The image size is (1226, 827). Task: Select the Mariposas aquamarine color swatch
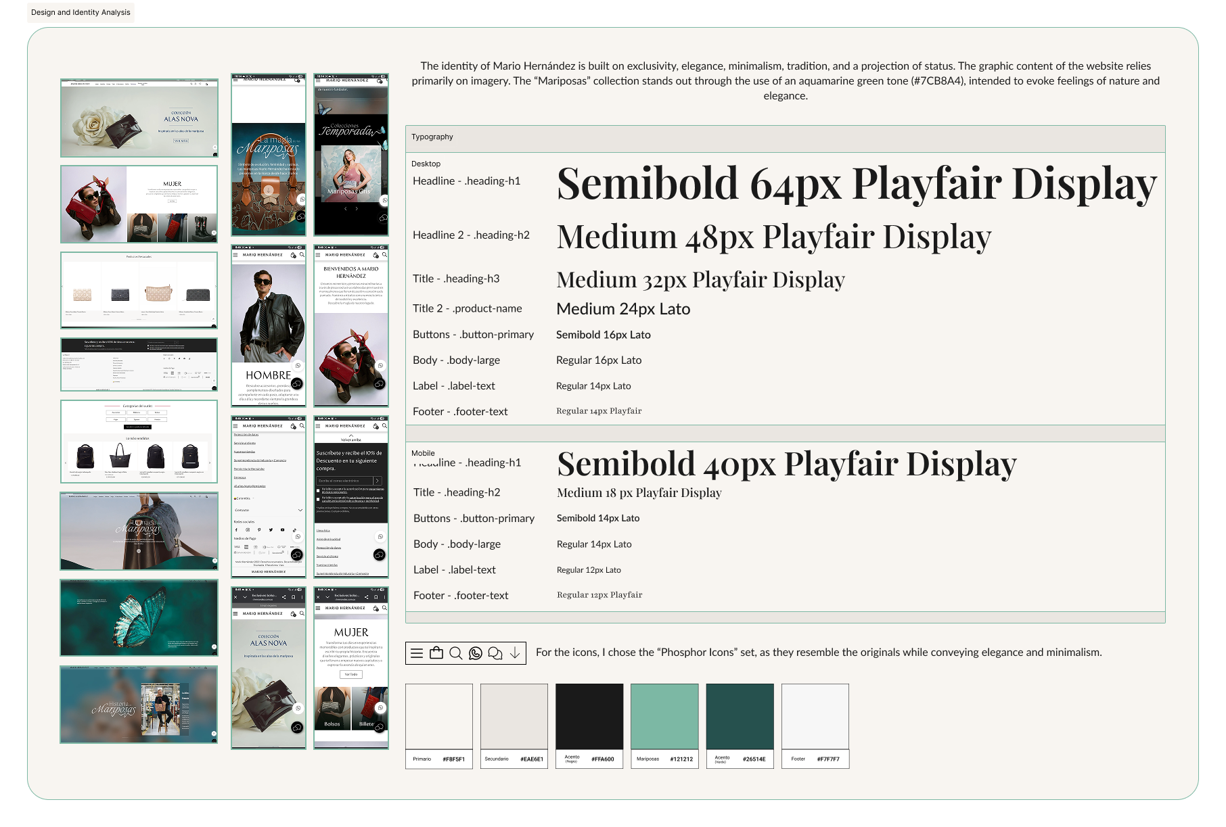coord(664,716)
